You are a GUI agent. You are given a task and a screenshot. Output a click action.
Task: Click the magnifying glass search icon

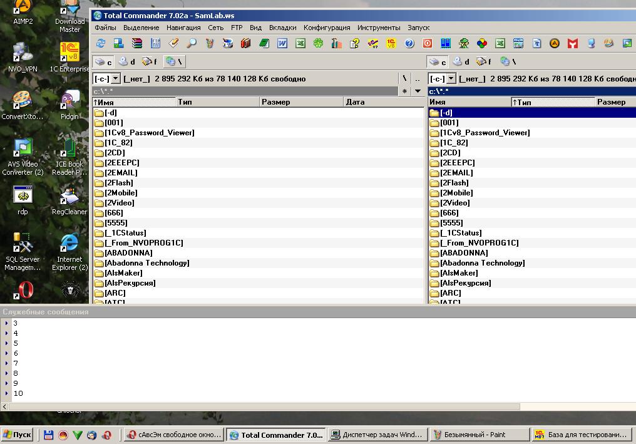pyautogui.click(x=192, y=43)
